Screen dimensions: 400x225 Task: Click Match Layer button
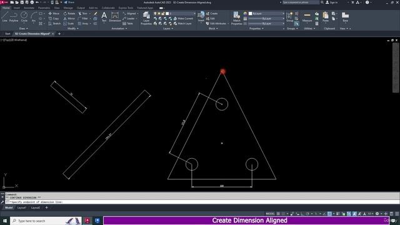pyautogui.click(x=182, y=24)
